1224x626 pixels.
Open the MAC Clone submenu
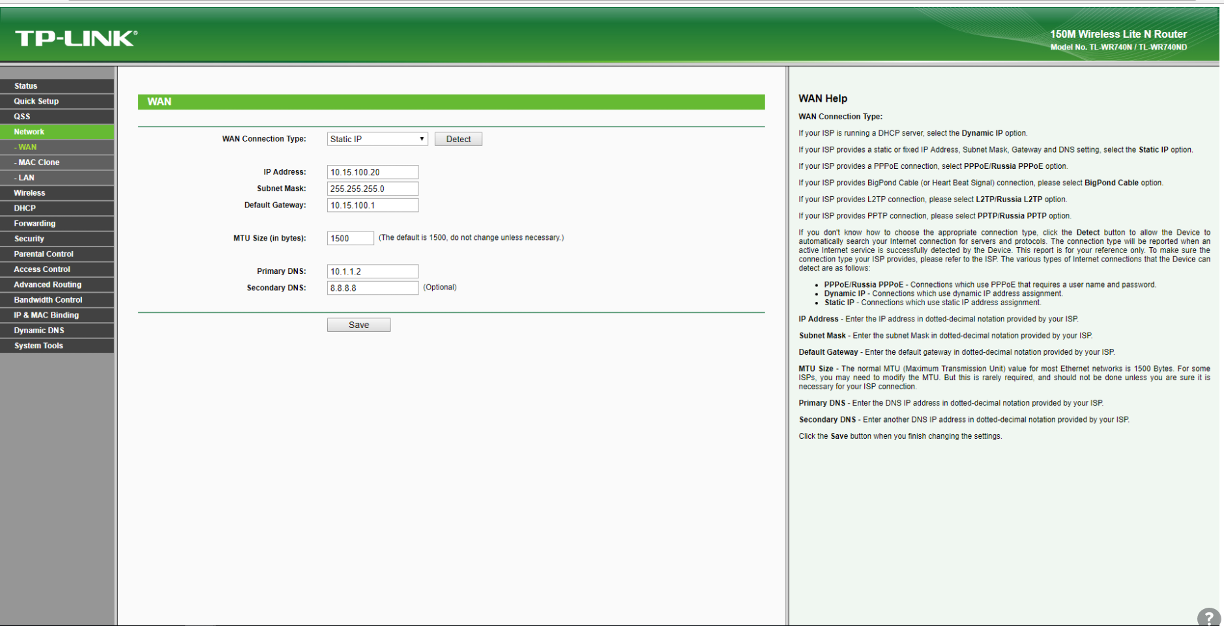click(x=57, y=162)
